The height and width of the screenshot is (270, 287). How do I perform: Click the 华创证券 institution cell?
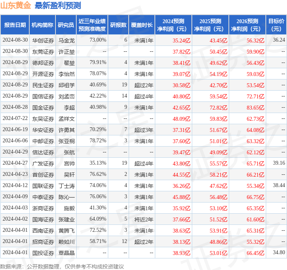(43, 40)
